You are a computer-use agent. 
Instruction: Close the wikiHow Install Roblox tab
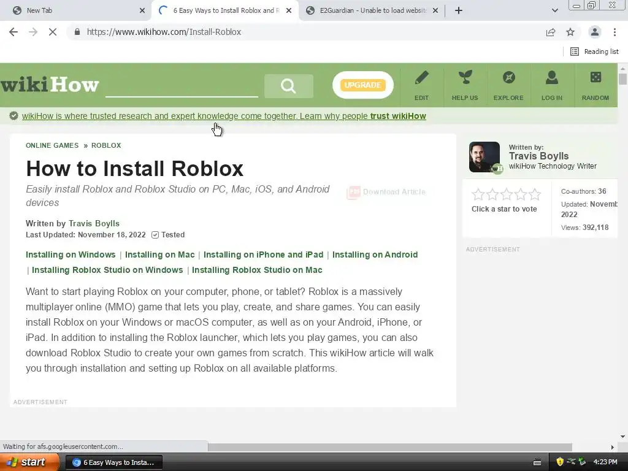point(289,10)
